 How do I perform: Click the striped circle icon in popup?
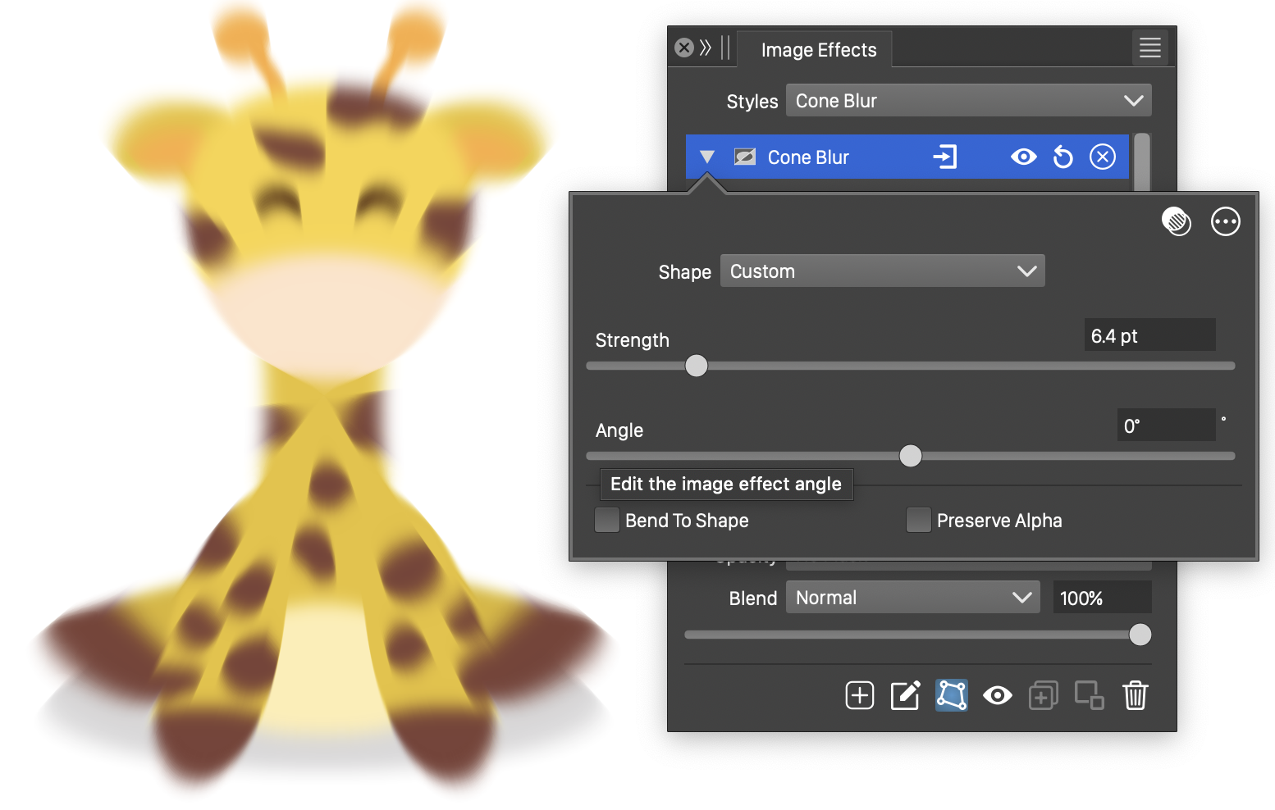1177,221
